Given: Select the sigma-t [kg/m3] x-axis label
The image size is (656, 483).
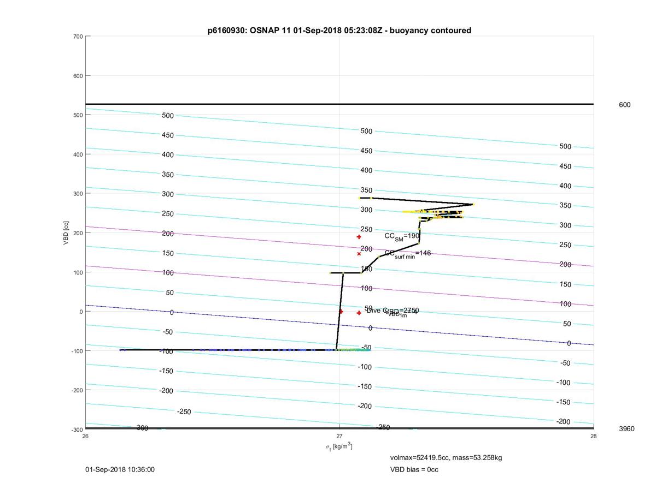Looking at the screenshot, I should pos(339,446).
